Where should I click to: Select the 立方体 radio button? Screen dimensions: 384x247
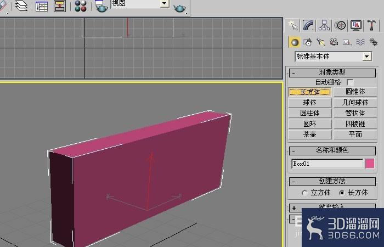(x=304, y=193)
